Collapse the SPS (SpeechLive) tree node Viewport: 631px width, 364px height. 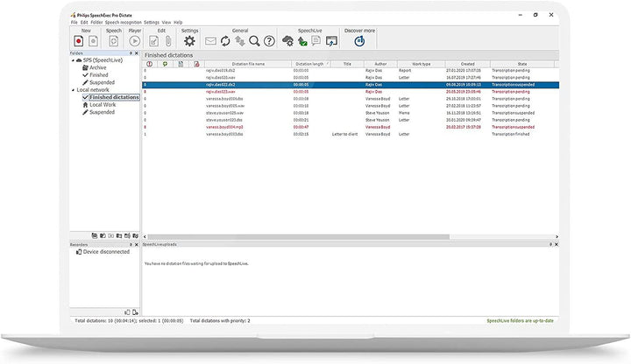[x=73, y=60]
